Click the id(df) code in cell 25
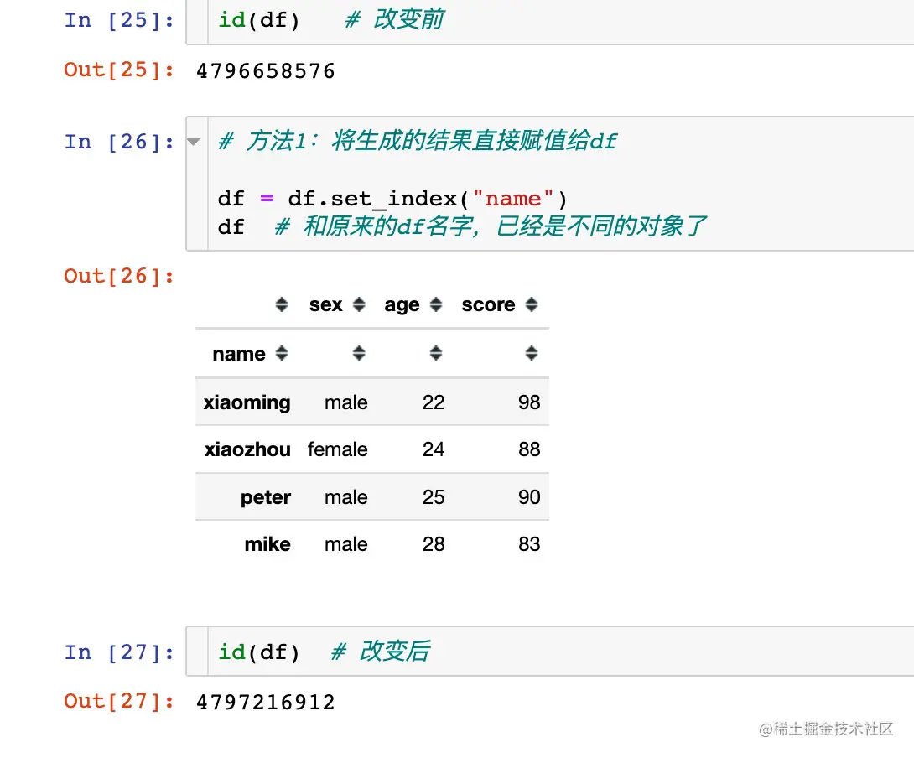914x758 pixels. pyautogui.click(x=259, y=20)
